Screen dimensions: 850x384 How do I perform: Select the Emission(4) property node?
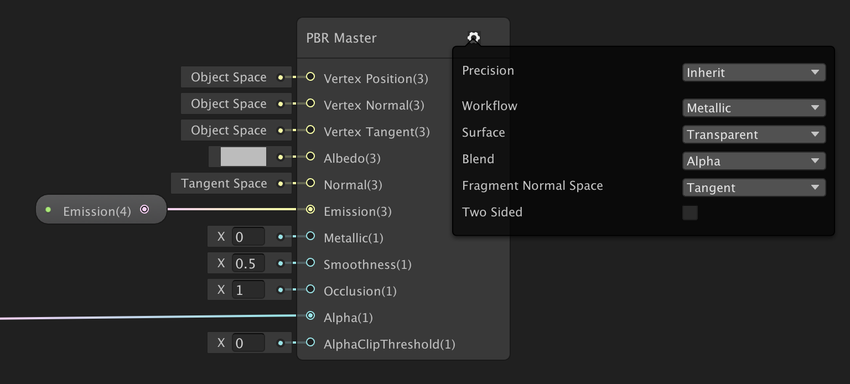tap(101, 209)
